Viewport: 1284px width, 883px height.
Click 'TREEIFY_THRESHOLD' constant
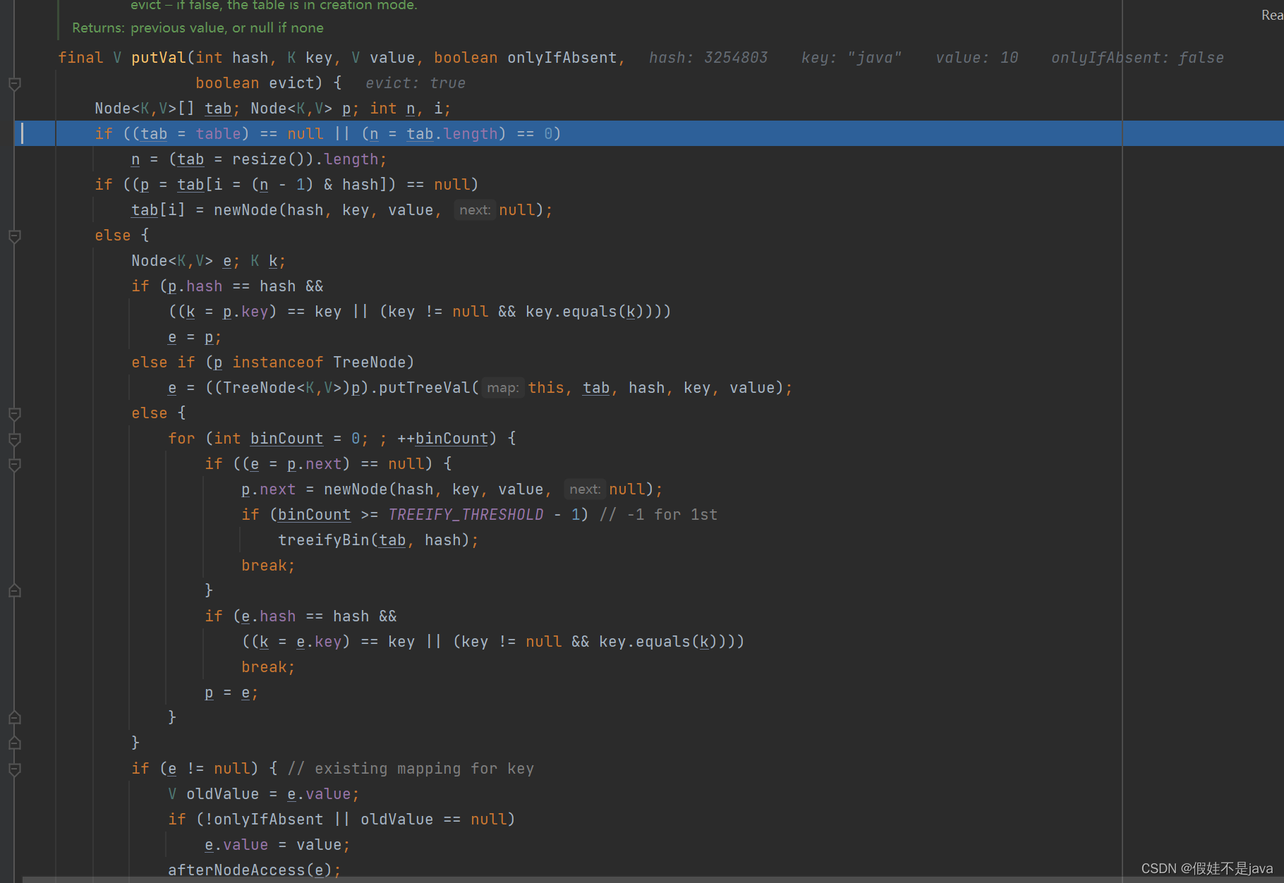[x=466, y=515]
